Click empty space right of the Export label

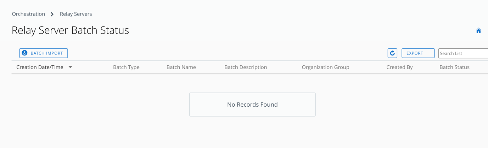[x=429, y=53]
